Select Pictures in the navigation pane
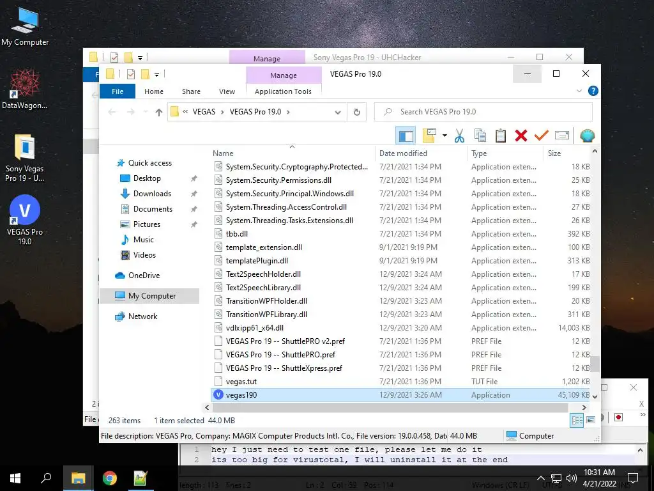Viewport: 654px width, 491px height. (146, 224)
